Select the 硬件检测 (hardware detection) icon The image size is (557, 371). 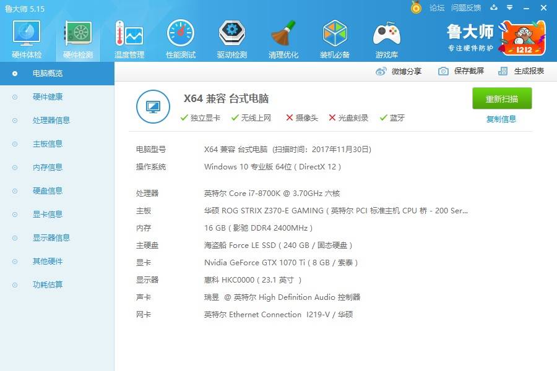[77, 37]
